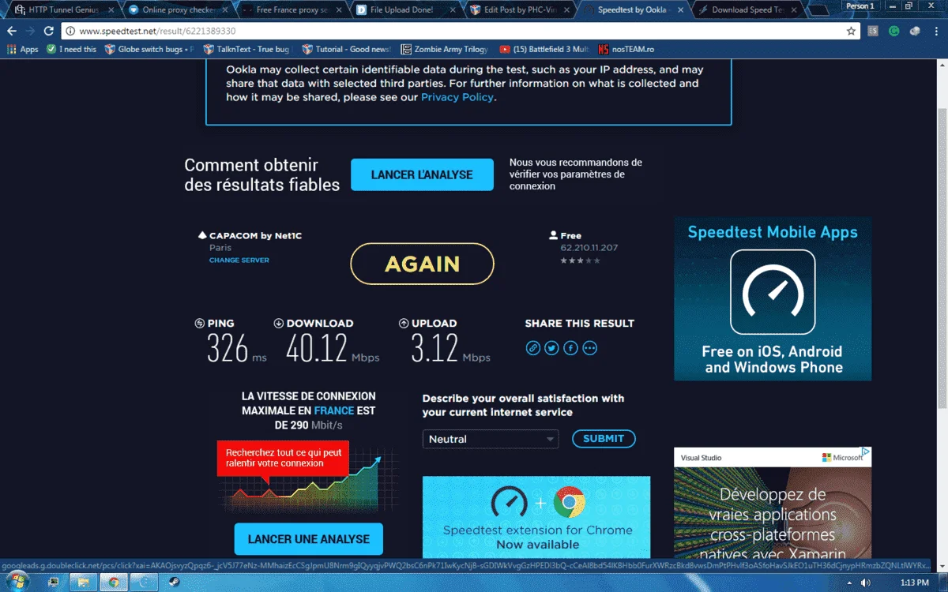Open 'I need this' bookmark
This screenshot has width=948, height=592.
71,49
